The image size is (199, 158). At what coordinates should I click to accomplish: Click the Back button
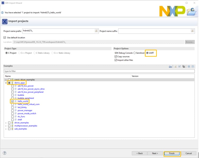139,153
